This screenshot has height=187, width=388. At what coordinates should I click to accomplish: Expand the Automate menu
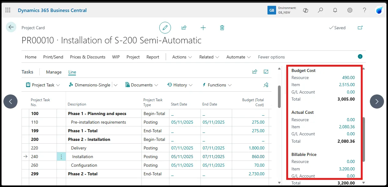click(239, 57)
